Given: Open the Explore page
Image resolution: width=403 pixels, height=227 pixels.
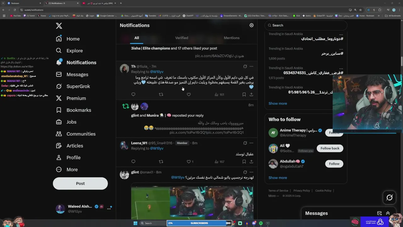Looking at the screenshot, I should click(69, 51).
